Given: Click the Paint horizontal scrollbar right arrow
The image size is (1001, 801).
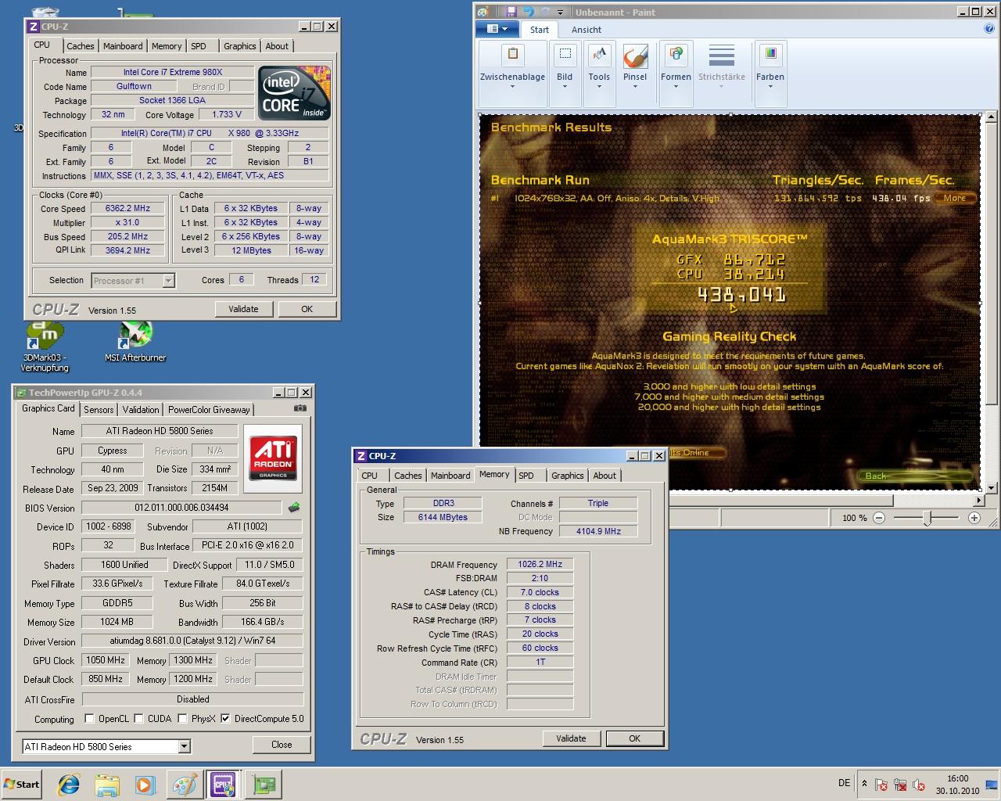Looking at the screenshot, I should pos(979,500).
